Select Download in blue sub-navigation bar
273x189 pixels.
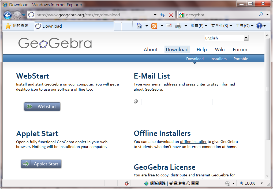pyautogui.click(x=195, y=59)
